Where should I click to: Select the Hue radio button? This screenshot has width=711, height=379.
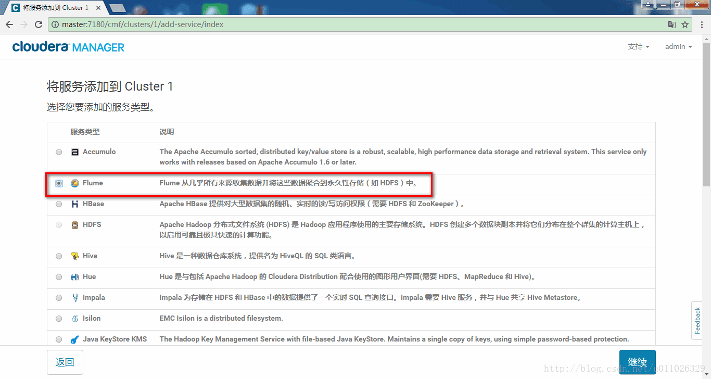click(x=59, y=277)
